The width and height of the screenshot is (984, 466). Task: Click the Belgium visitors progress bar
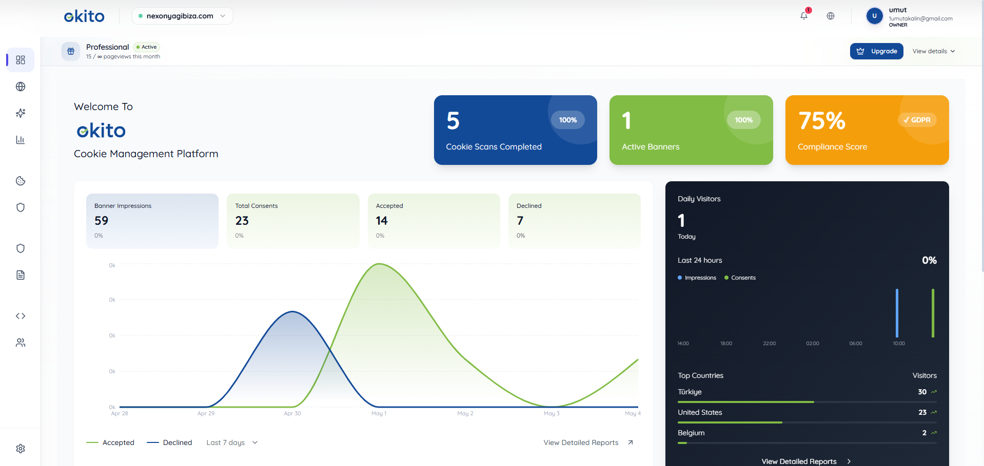click(x=807, y=443)
